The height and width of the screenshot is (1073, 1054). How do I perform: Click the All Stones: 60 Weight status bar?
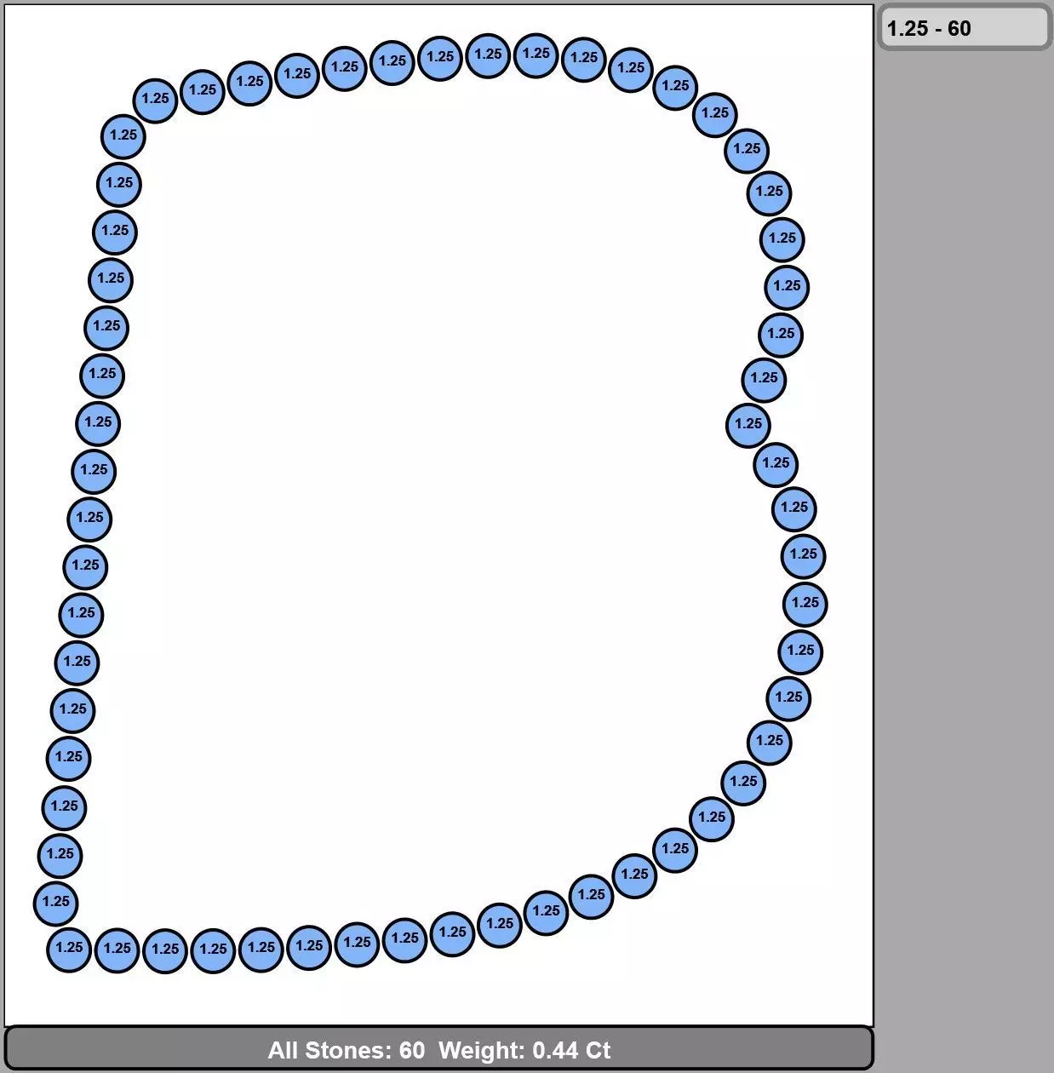(439, 1048)
